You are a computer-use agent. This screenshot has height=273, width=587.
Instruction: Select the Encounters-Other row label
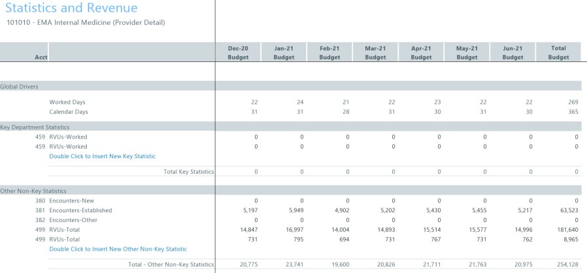(x=71, y=220)
